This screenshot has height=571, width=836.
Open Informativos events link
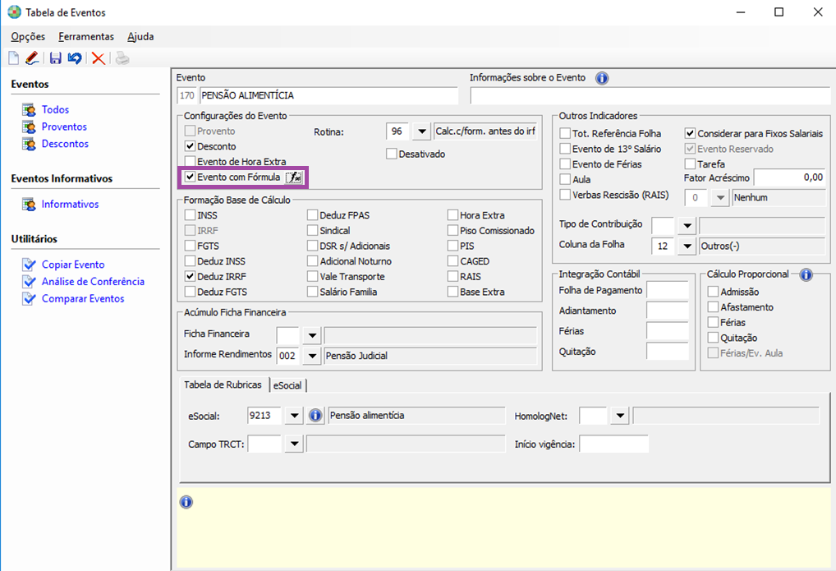tap(71, 204)
